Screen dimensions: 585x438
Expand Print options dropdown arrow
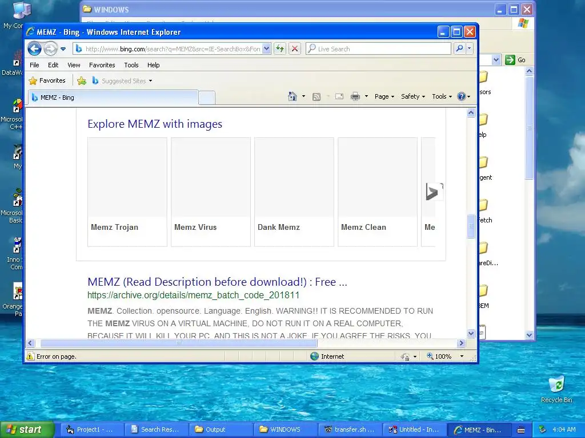366,96
